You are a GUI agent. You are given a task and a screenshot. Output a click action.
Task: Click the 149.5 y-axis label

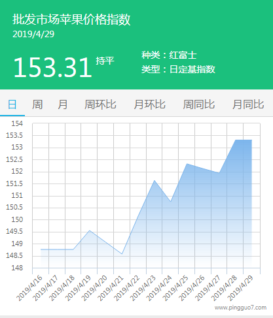(x=14, y=231)
